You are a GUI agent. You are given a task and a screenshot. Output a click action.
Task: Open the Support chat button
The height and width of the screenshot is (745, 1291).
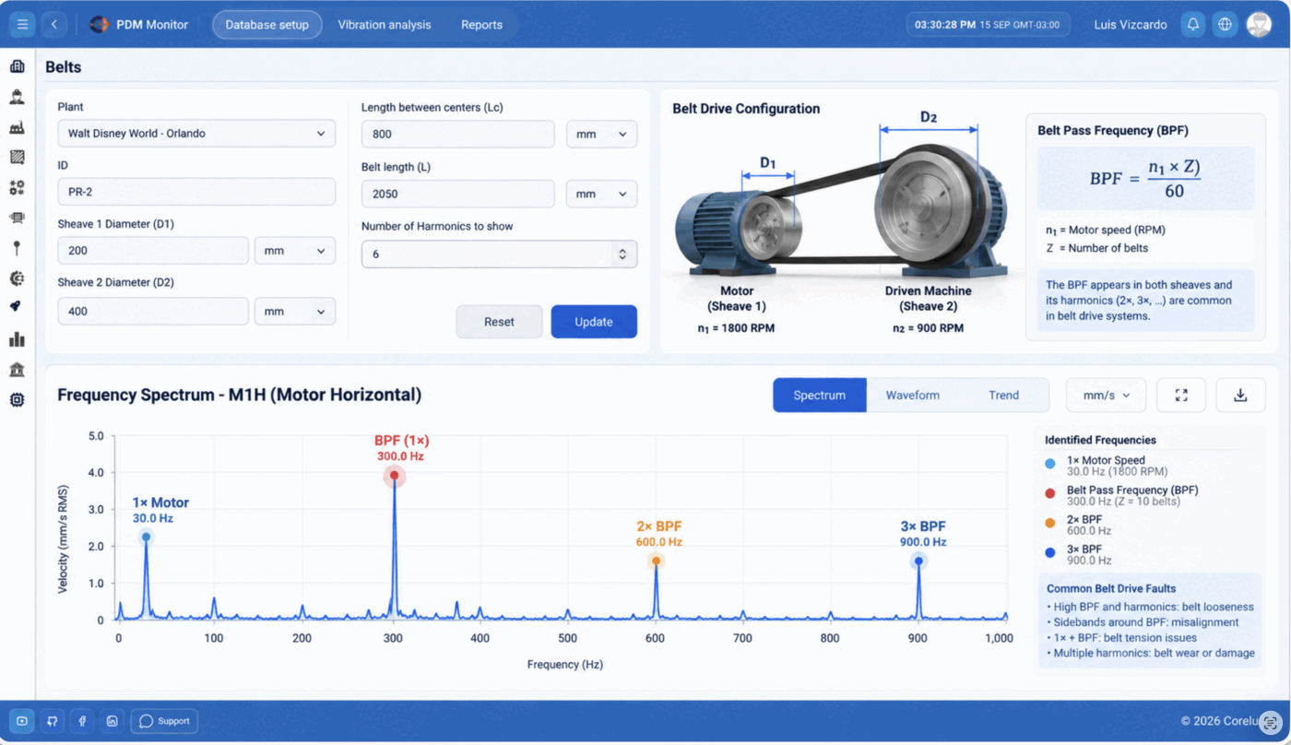164,721
